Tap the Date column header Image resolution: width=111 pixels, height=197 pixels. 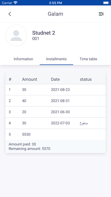55,79
